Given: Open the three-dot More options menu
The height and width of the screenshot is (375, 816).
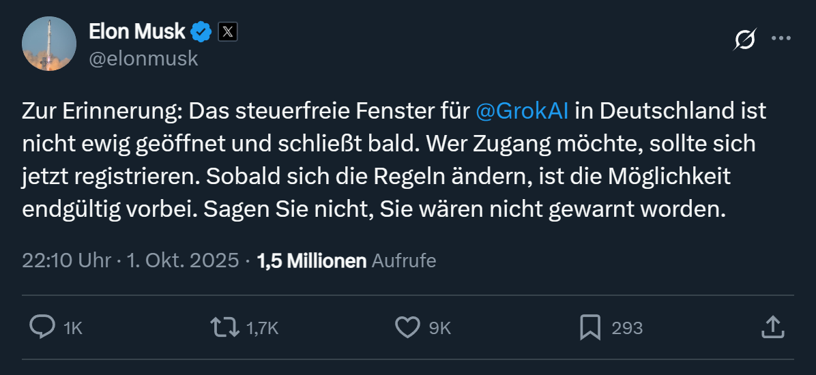Looking at the screenshot, I should (781, 39).
